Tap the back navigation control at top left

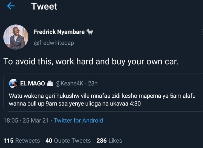(x=10, y=6)
